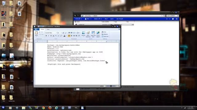Screen dimensions: 197x110
Task: Click the '(Highlight this and press Backspace)' text
Action: 64,64
